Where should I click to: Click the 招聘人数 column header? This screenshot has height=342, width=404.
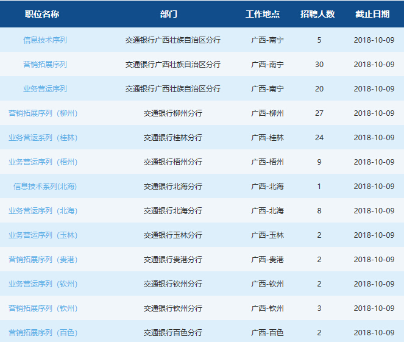[317, 14]
